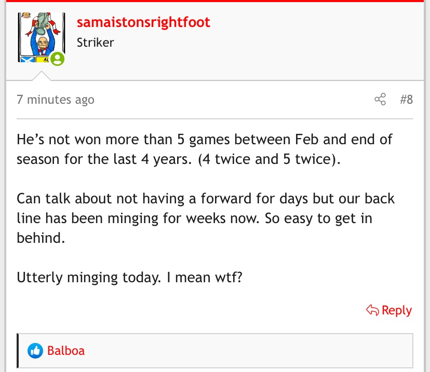Viewport: 430px width, 372px height.
Task: Click the paragraph about winning 5 games
Action: pyautogui.click(x=205, y=149)
